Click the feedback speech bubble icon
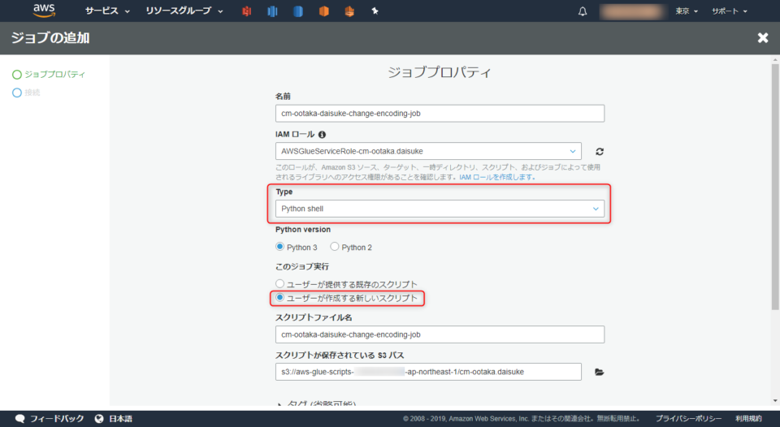The height and width of the screenshot is (427, 780). coord(20,419)
